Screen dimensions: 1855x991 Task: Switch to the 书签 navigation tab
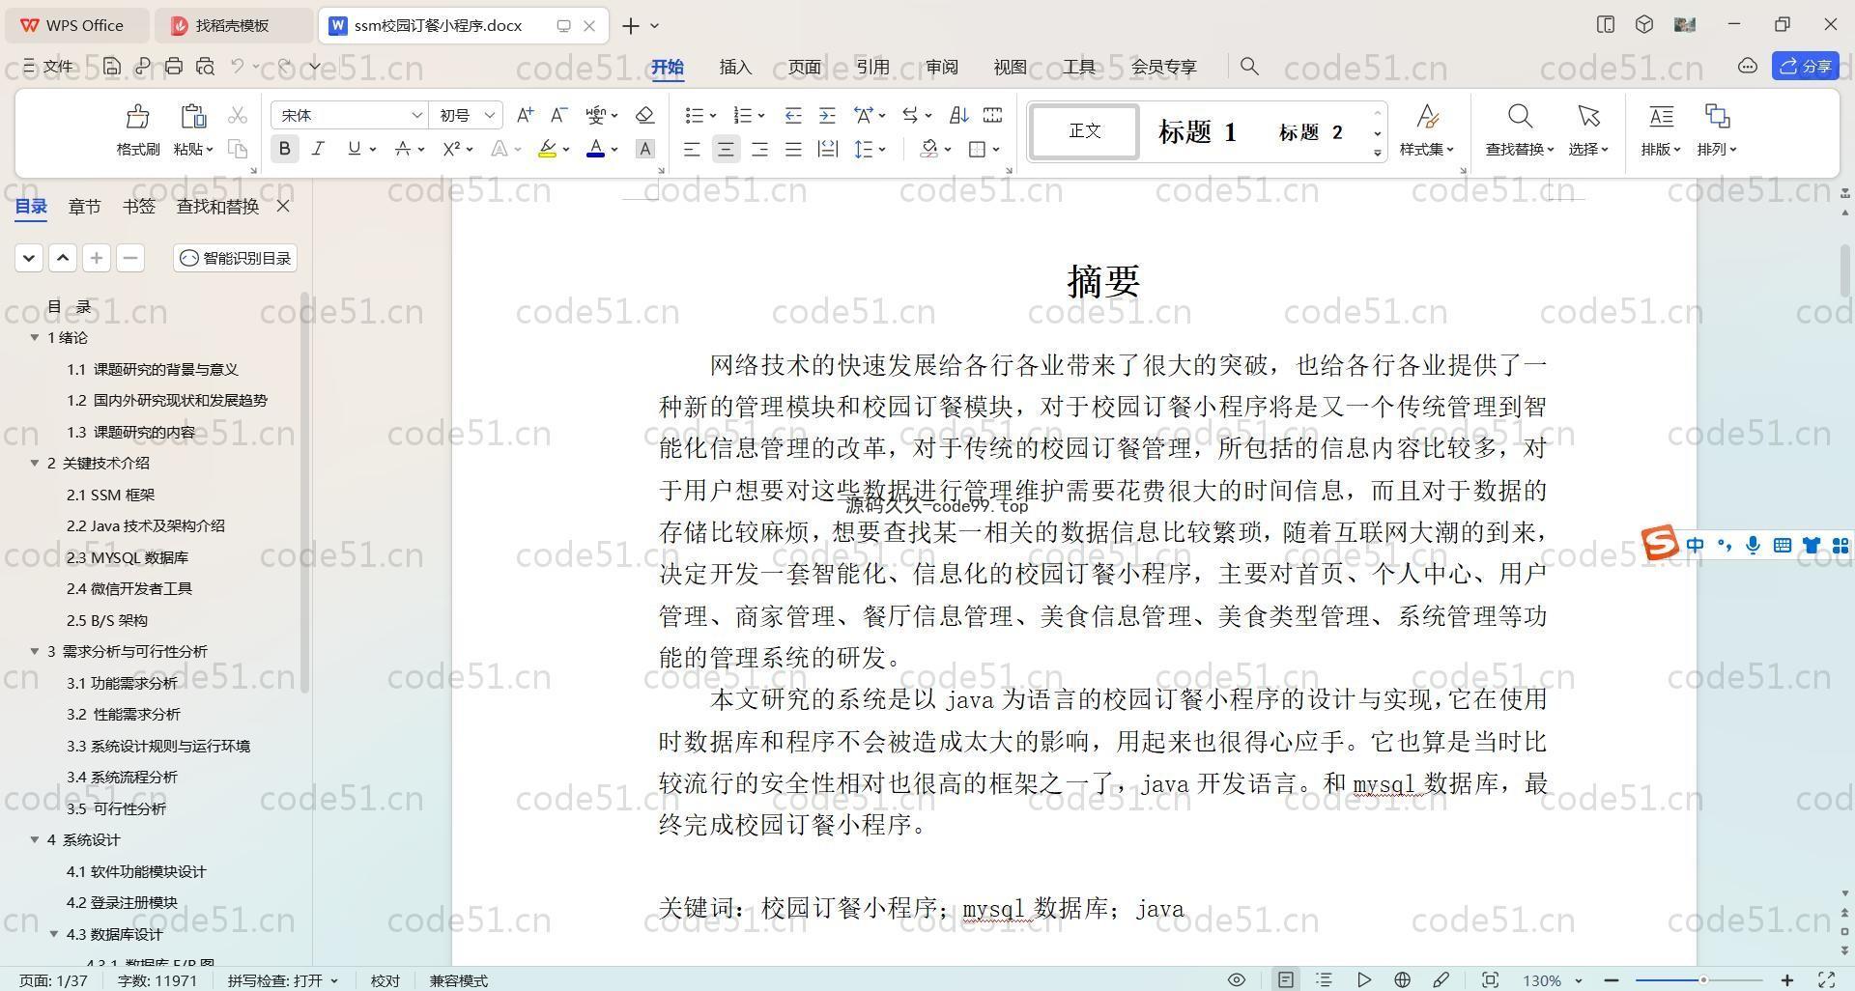click(x=139, y=206)
